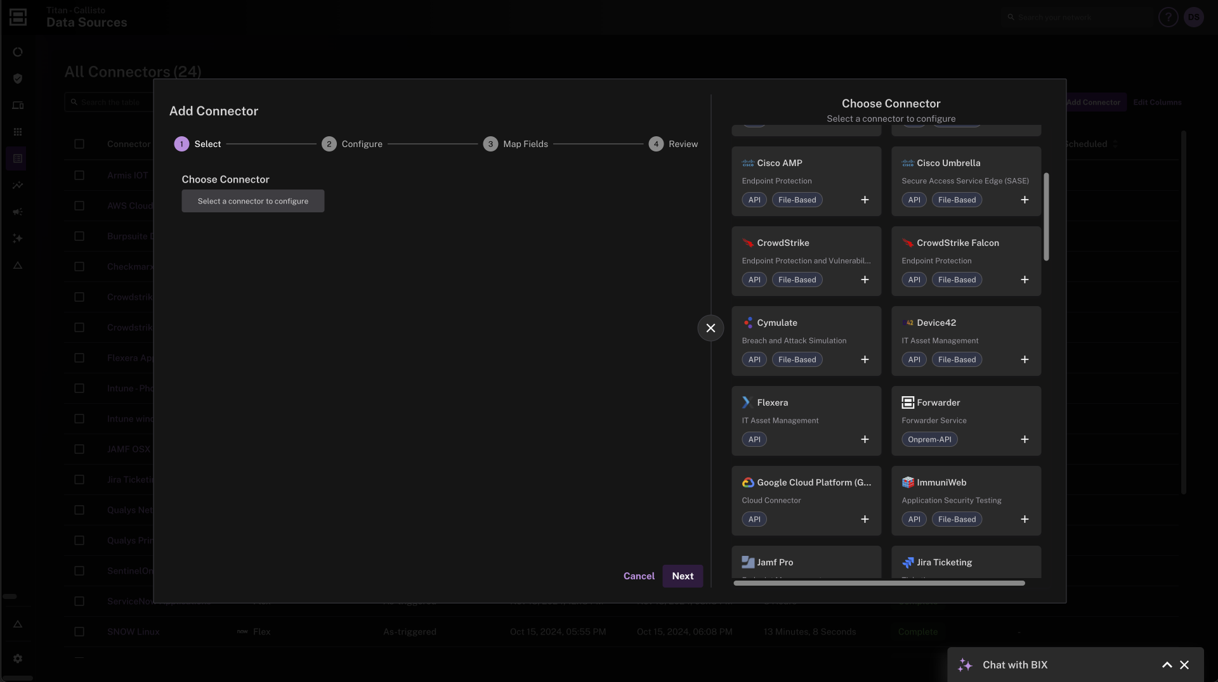Viewport: 1218px width, 682px height.
Task: Click Onprem-API tag on Forwarder card
Action: [929, 439]
